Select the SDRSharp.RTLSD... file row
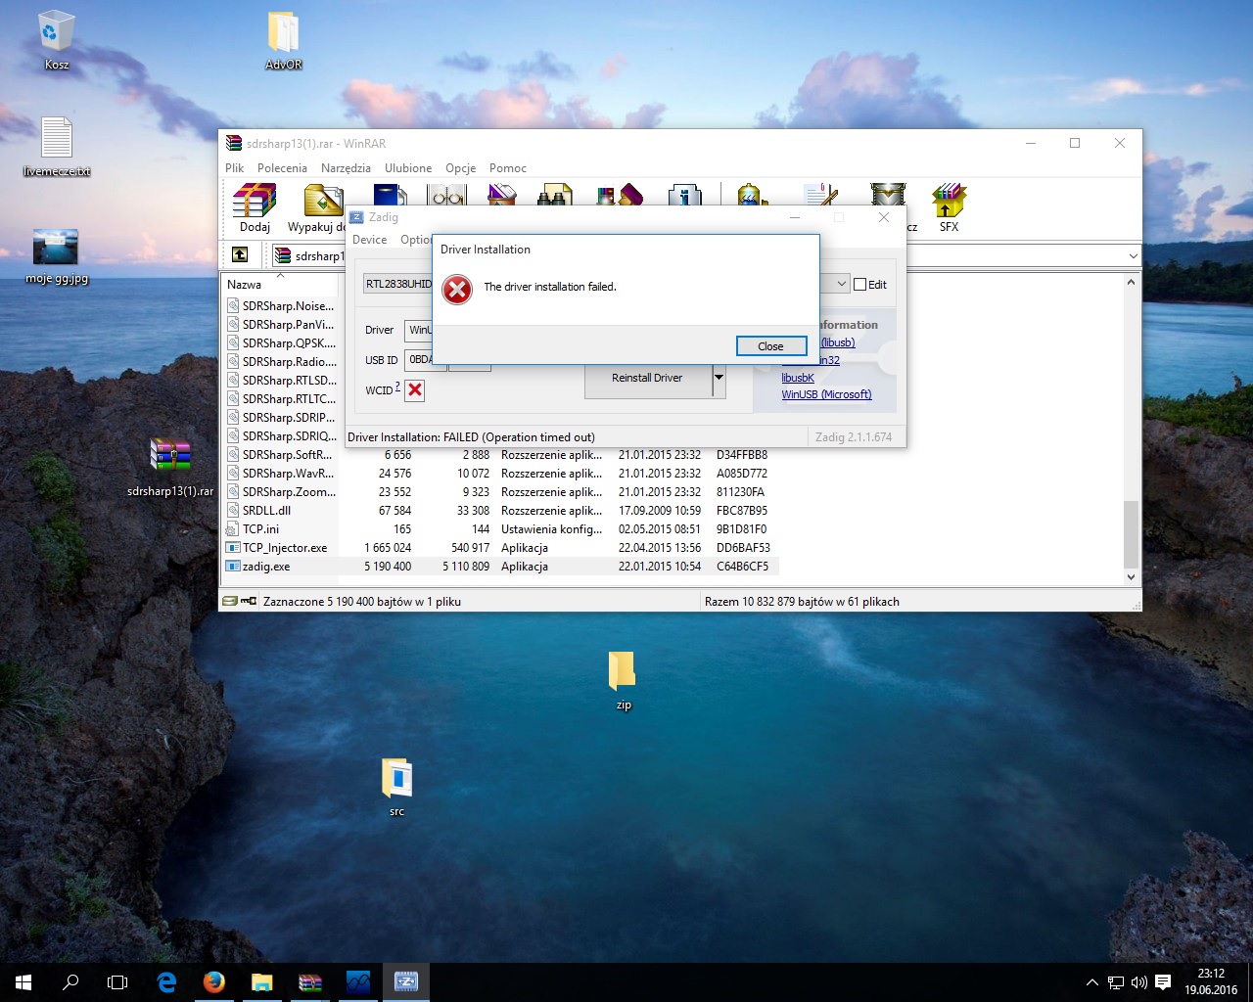Image resolution: width=1253 pixels, height=1002 pixels. (282, 381)
